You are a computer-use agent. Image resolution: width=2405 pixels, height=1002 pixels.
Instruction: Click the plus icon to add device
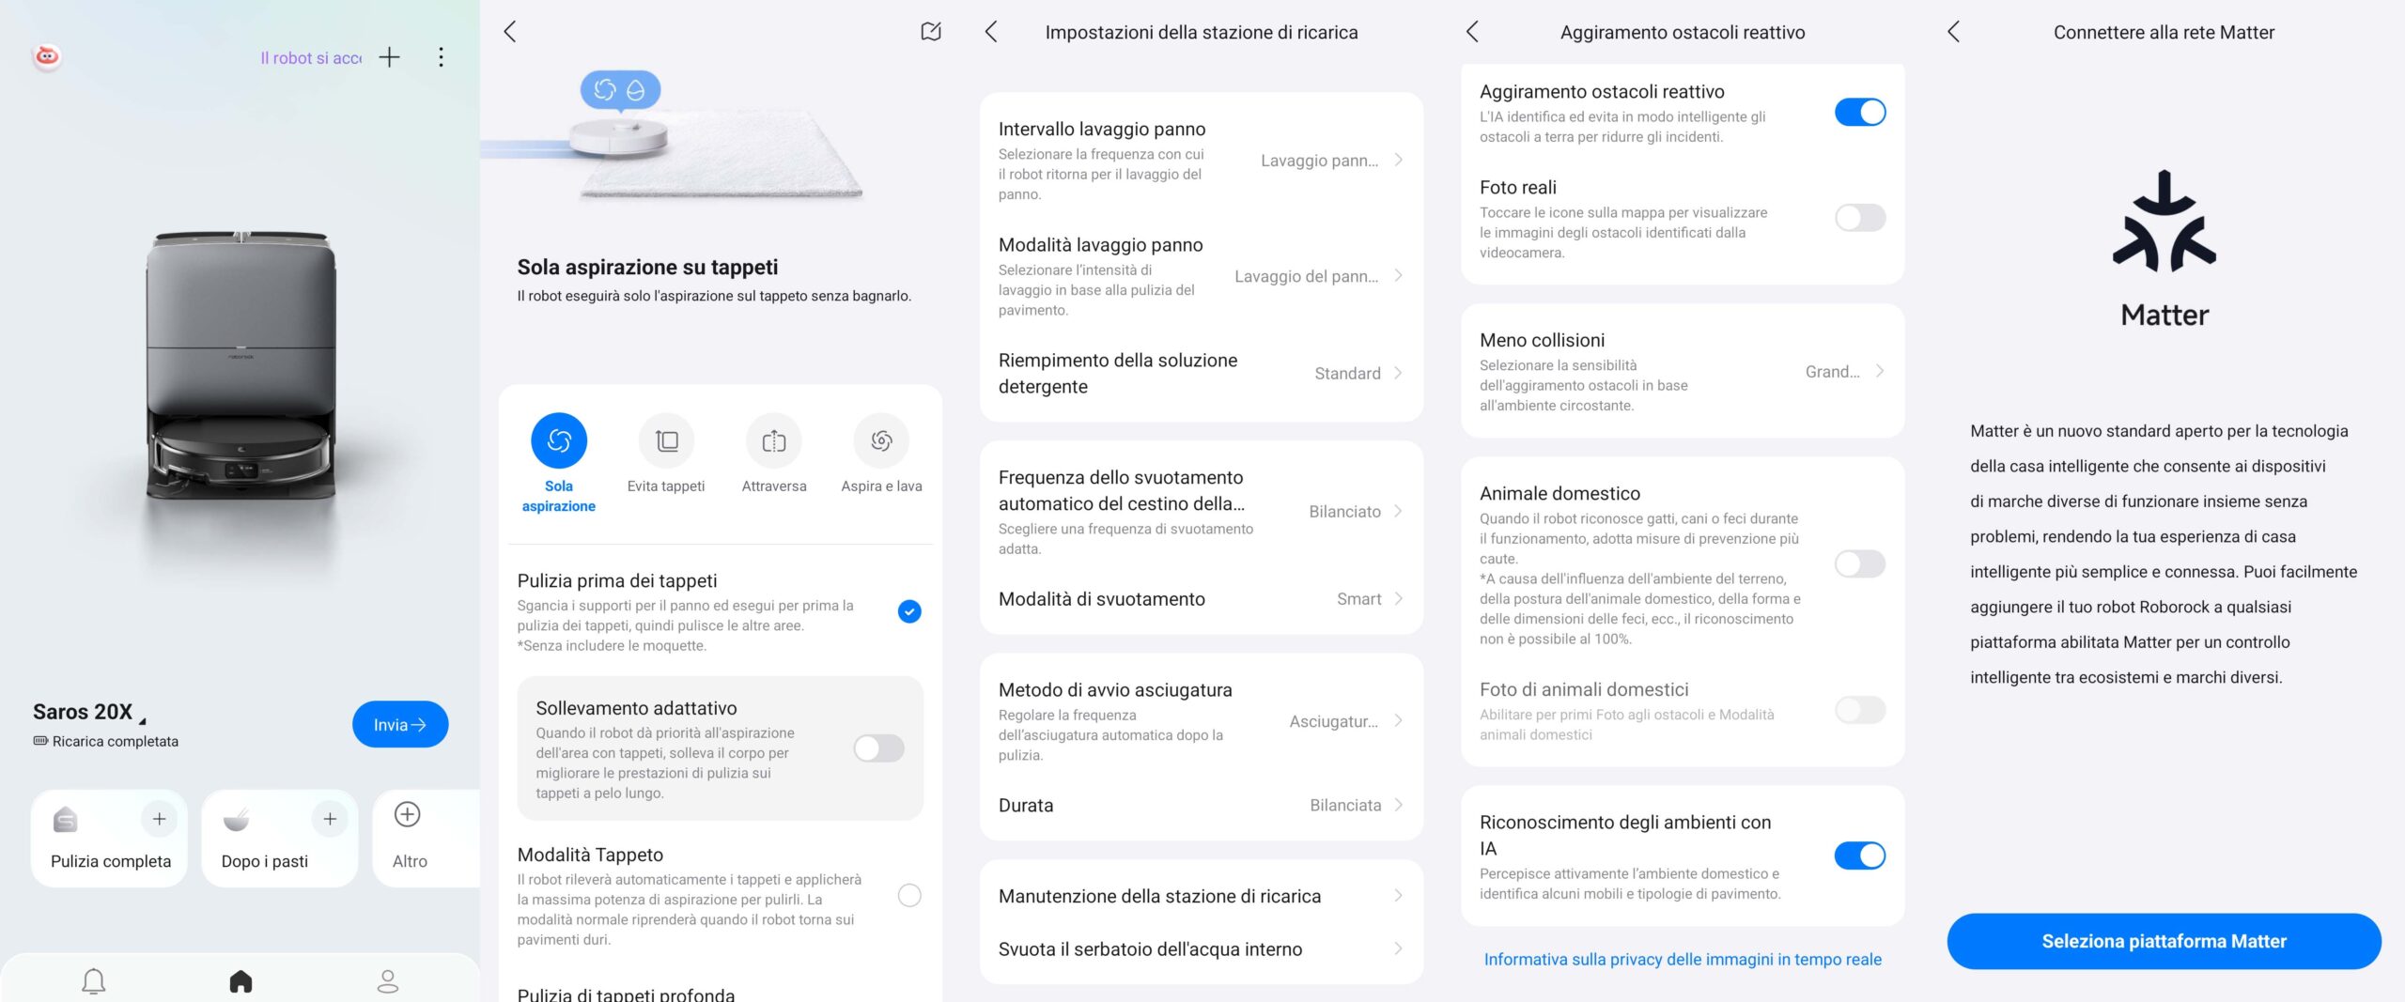pos(389,57)
